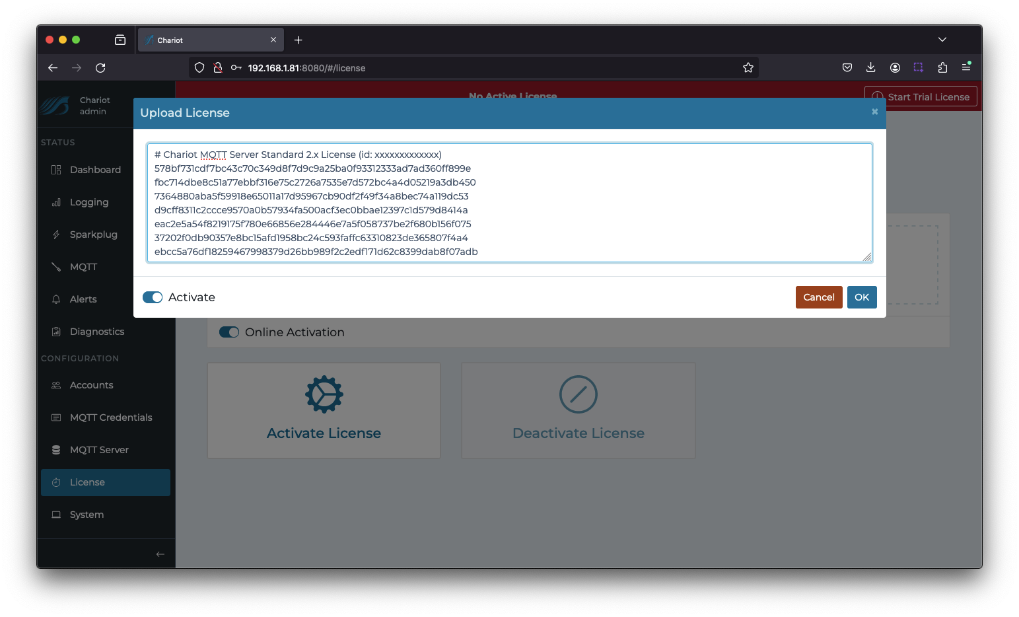Open the Firefox downloads icon
1019x617 pixels.
(871, 67)
